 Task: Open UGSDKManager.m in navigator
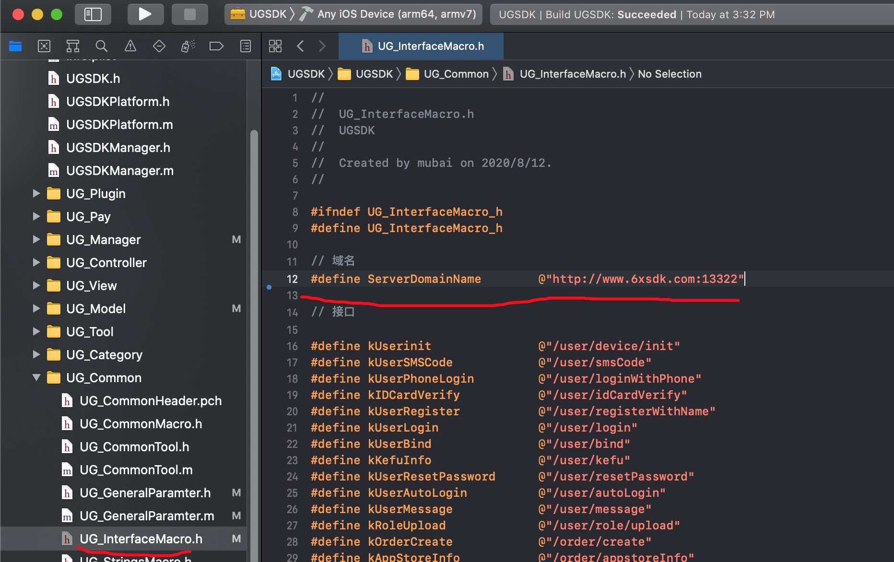120,170
